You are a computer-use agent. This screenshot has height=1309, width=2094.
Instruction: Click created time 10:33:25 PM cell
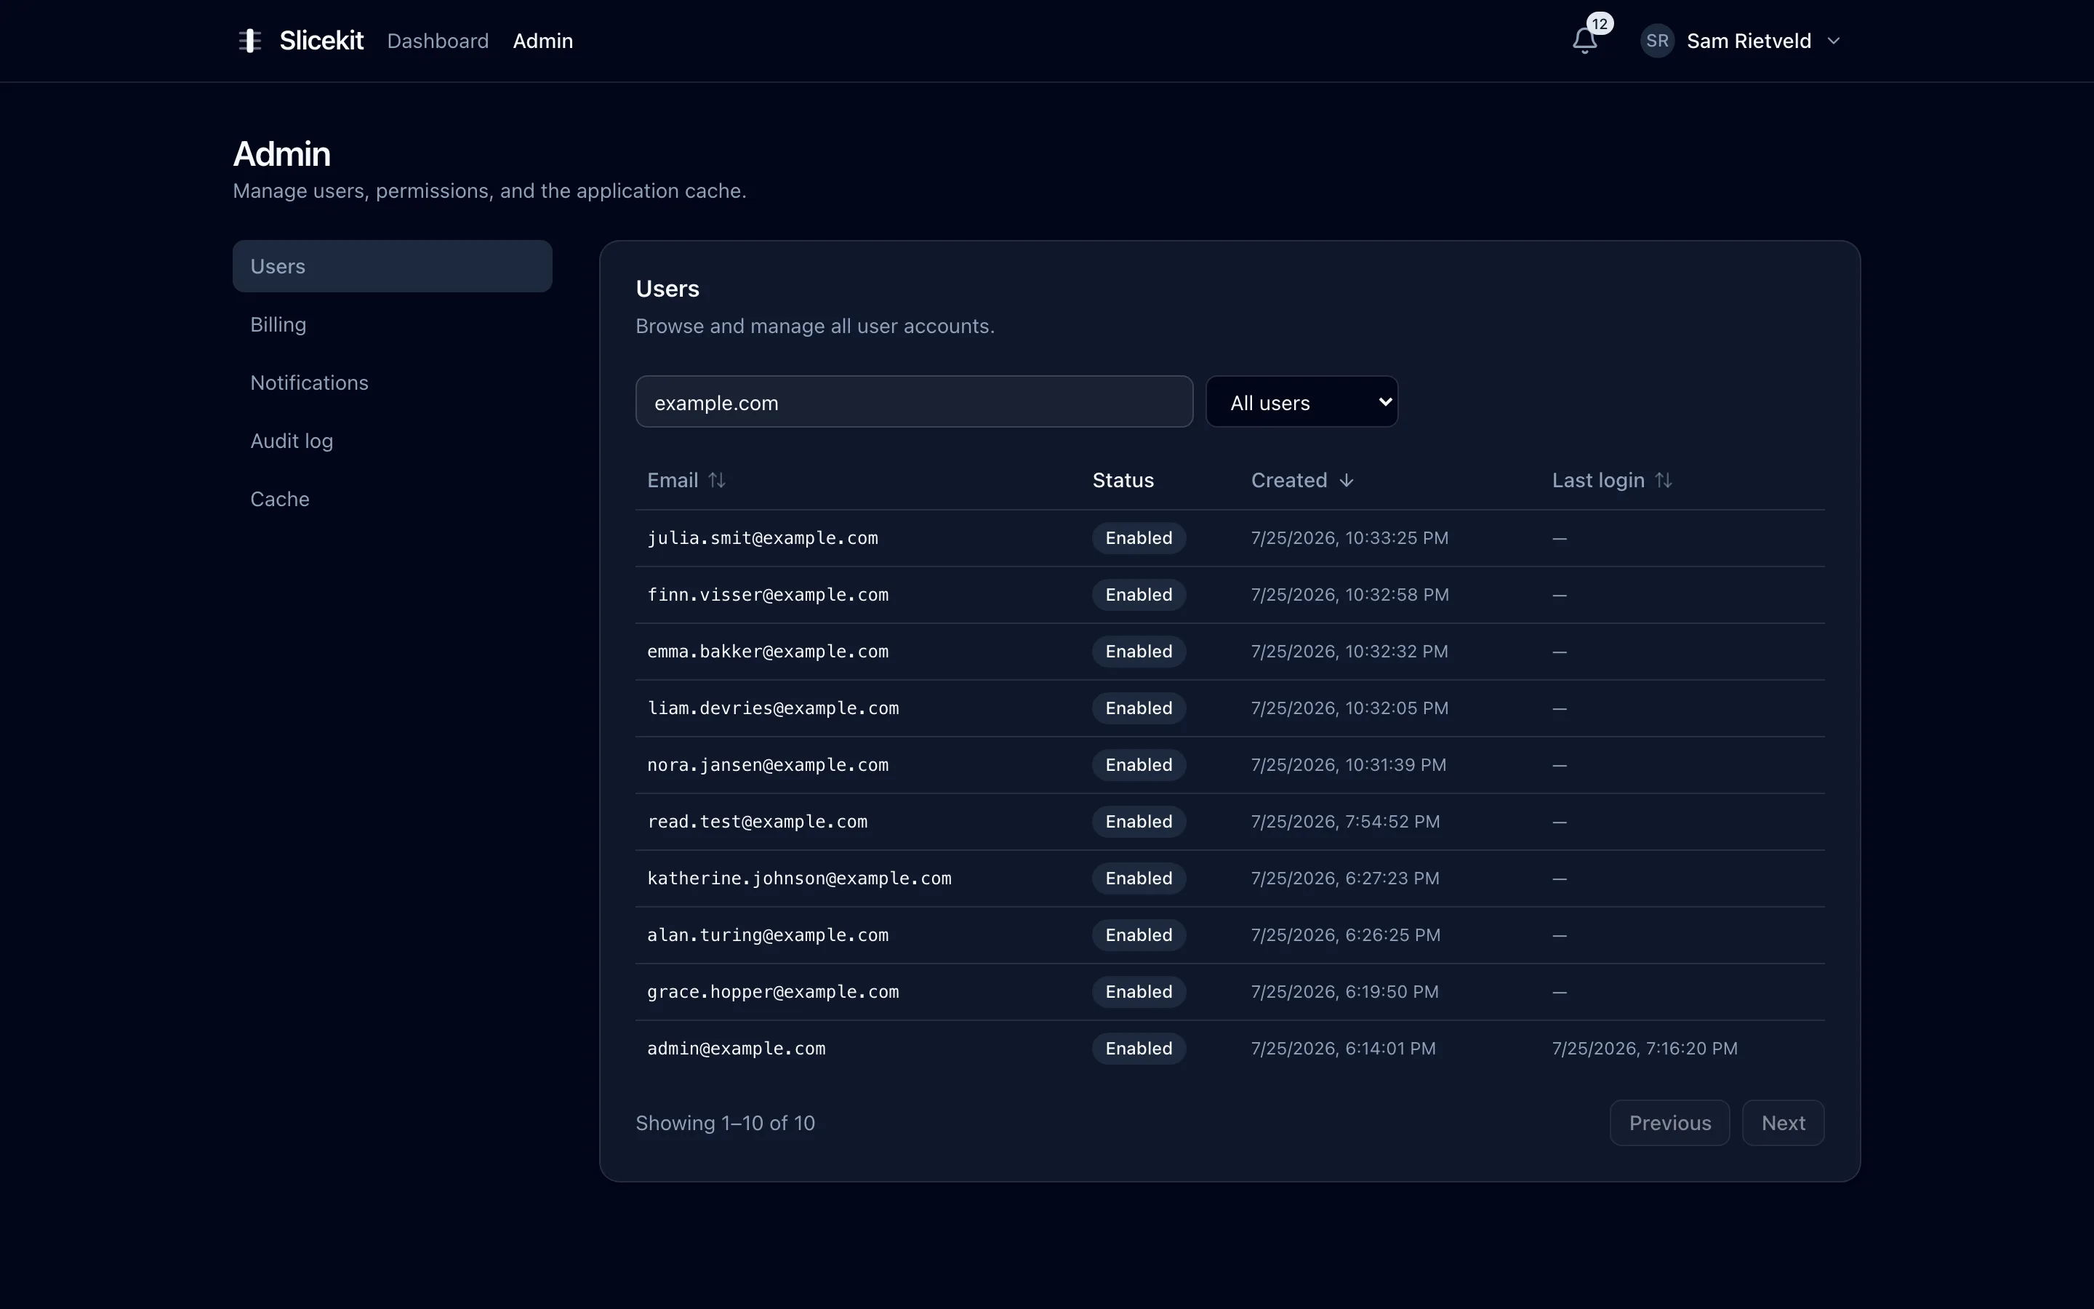click(1349, 537)
